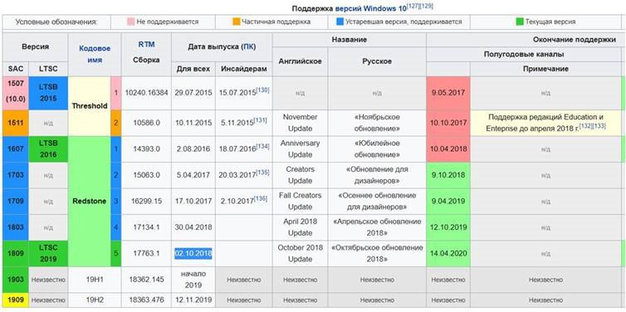The image size is (626, 312).
Task: Click the «Anniversary Update» name cell
Action: [300, 149]
